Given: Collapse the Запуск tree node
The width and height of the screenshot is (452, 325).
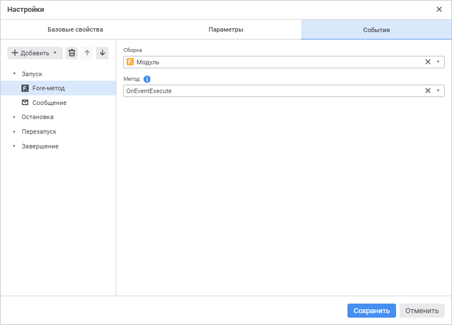Looking at the screenshot, I should click(14, 74).
